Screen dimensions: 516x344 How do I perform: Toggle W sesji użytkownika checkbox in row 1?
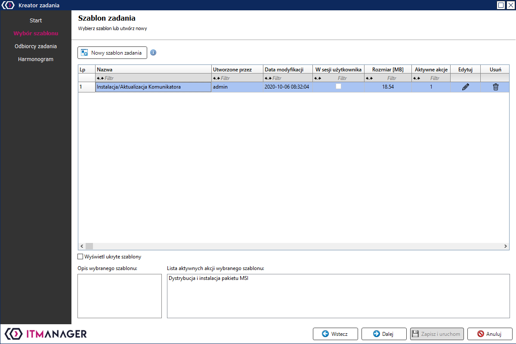pyautogui.click(x=338, y=86)
